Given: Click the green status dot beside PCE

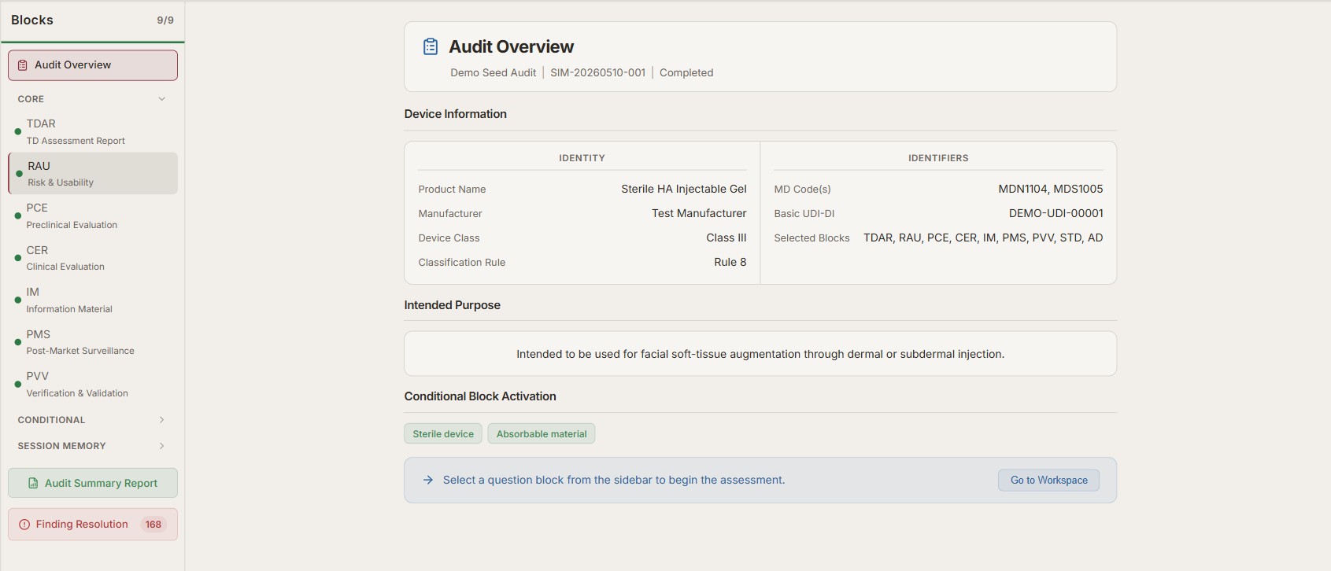Looking at the screenshot, I should click(x=18, y=216).
